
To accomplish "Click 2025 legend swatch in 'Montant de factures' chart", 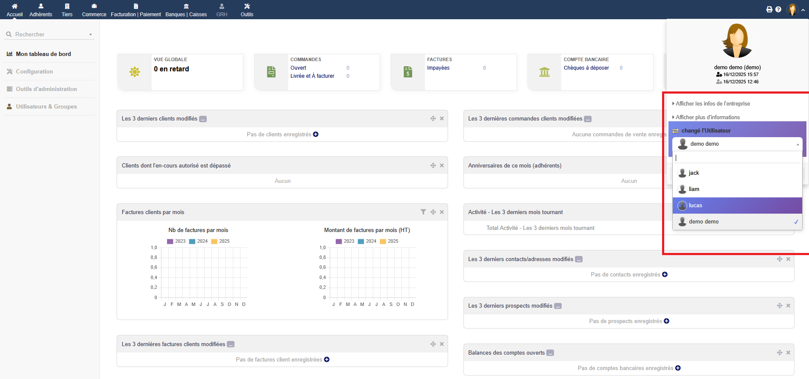I will (x=383, y=241).
